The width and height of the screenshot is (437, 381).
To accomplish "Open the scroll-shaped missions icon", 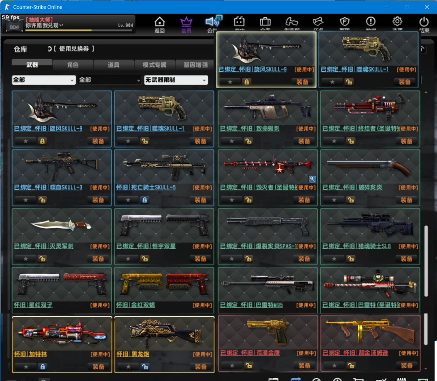I will pyautogui.click(x=318, y=21).
